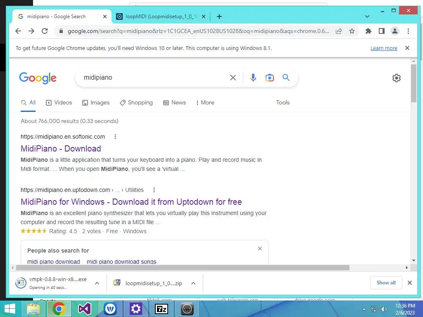Open Chrome extensions puzzle icon
The image size is (423, 317).
coord(368,31)
